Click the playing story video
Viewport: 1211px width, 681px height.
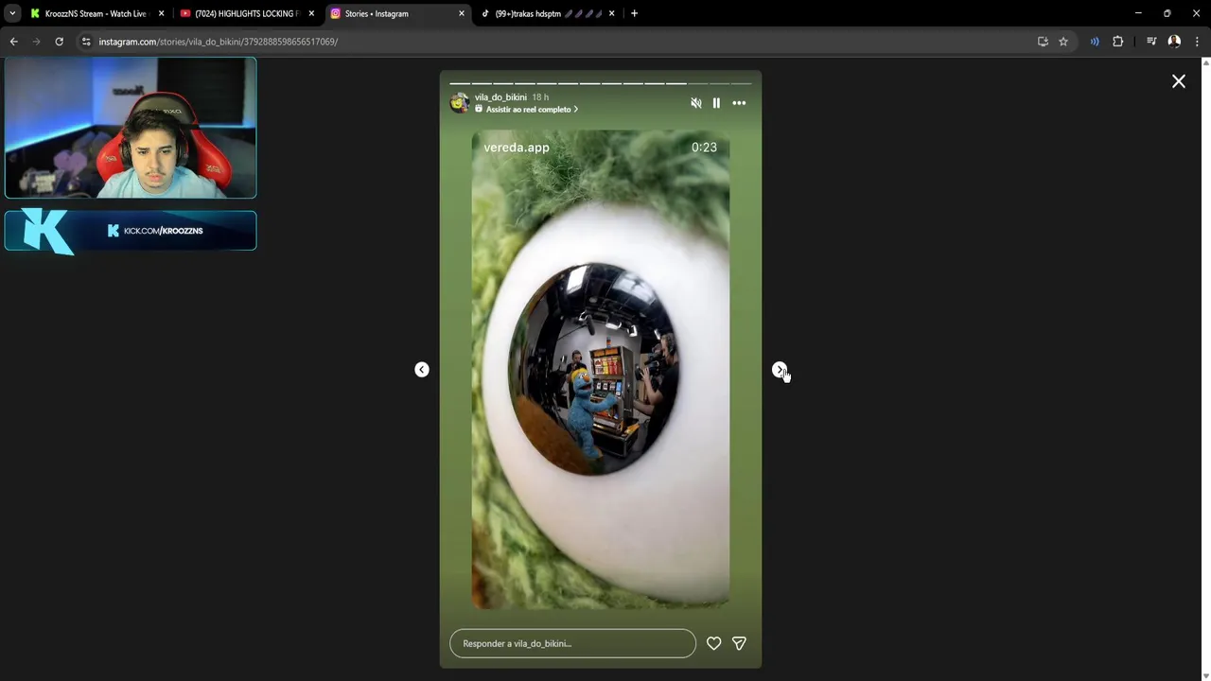[601, 370]
